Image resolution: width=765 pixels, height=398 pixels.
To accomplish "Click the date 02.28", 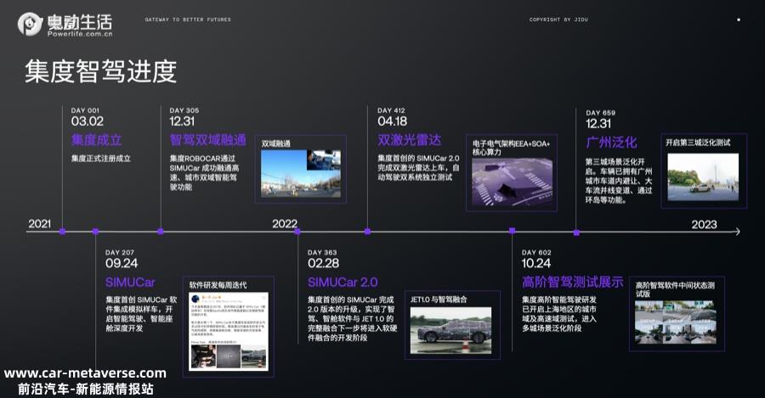I will (x=324, y=263).
